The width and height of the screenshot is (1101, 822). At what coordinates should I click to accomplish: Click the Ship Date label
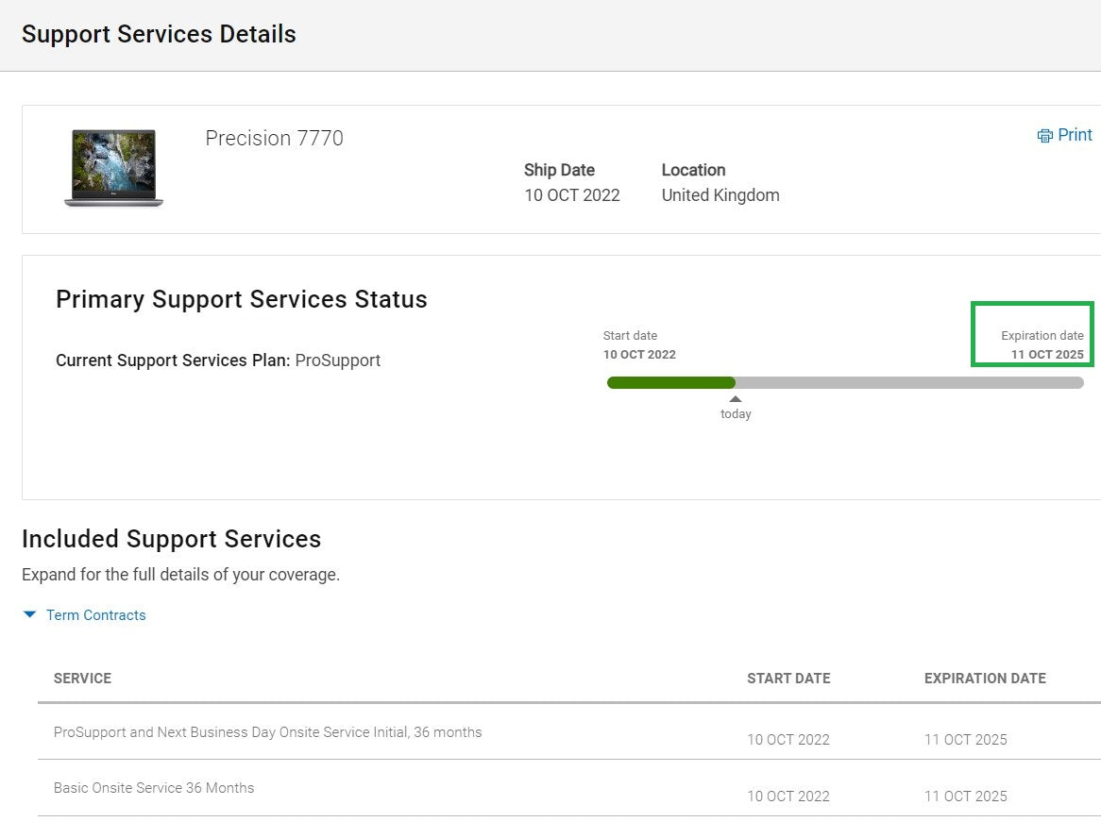[559, 170]
